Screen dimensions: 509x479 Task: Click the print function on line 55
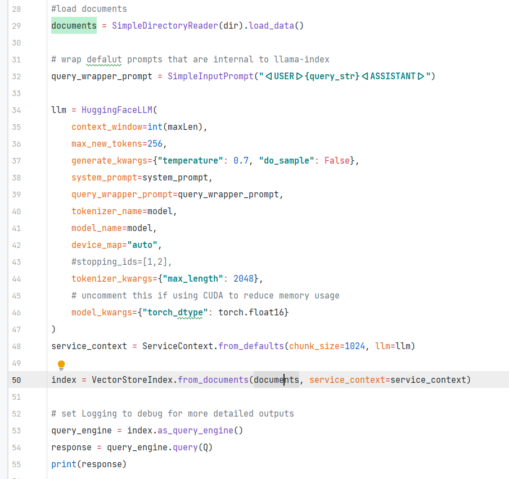tap(62, 464)
